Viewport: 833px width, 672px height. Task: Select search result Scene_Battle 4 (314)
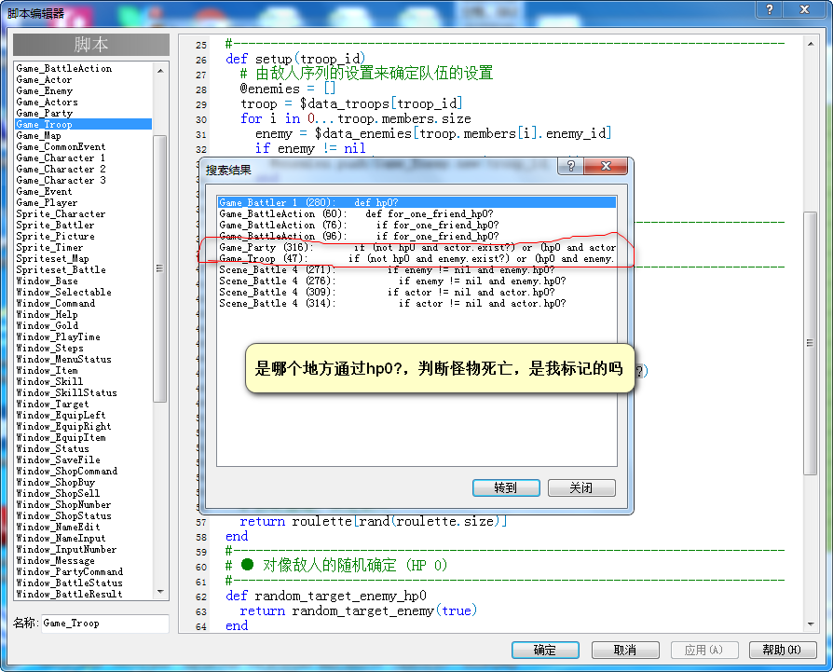417,303
